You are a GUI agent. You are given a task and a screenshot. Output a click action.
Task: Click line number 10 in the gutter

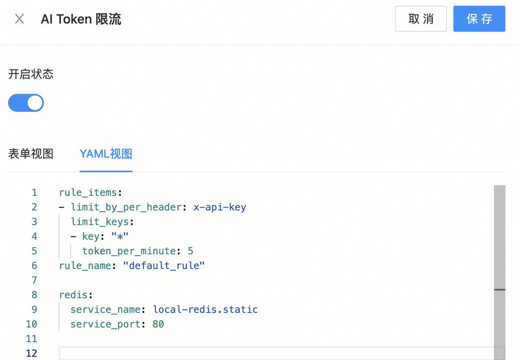pos(31,324)
